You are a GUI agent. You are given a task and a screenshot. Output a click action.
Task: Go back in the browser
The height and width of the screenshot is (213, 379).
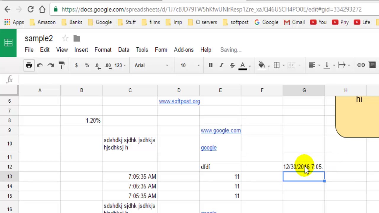(7, 9)
